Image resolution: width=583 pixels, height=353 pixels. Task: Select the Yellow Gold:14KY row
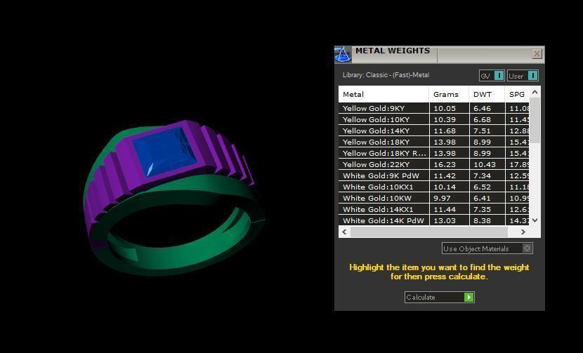tap(434, 131)
